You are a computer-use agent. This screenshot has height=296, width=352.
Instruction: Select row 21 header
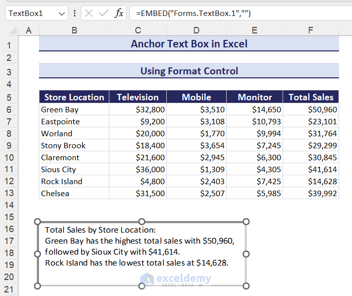coord(9,290)
